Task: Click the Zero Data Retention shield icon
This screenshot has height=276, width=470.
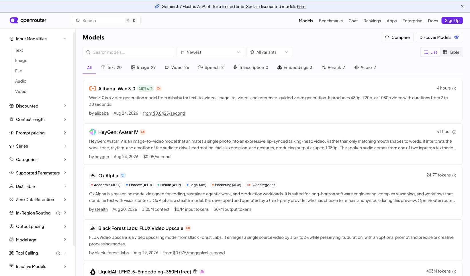Action: coord(11,200)
